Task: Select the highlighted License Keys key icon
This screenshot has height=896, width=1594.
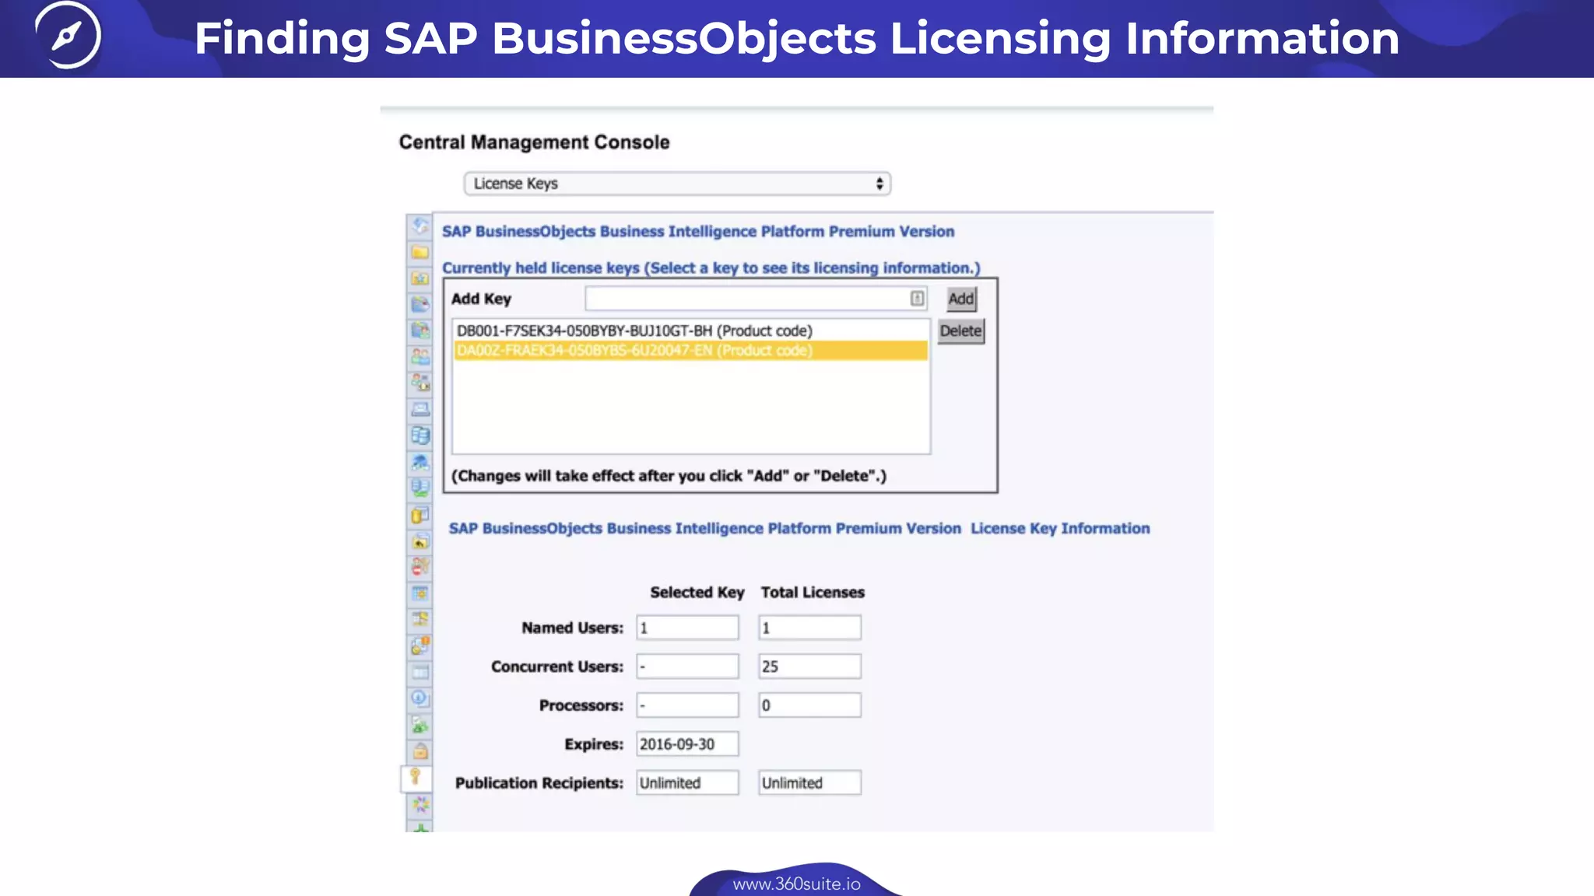Action: pos(416,778)
